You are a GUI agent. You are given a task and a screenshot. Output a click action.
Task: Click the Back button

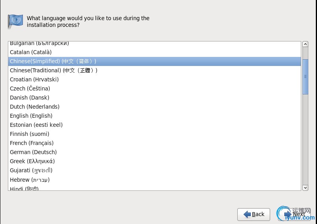click(254, 214)
